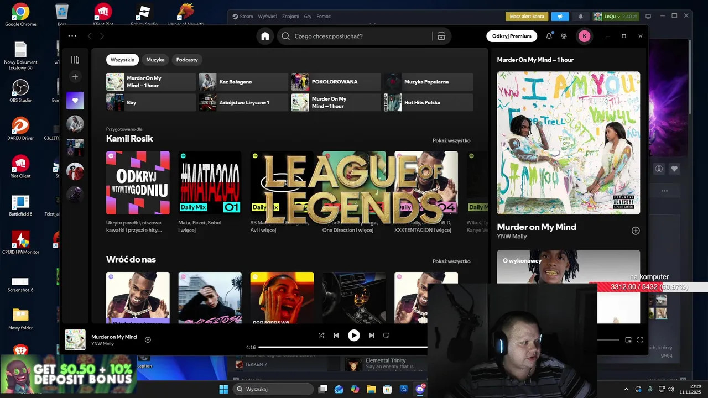Screen dimensions: 708x398
Task: Toggle repeat in the player bar
Action: click(387, 335)
